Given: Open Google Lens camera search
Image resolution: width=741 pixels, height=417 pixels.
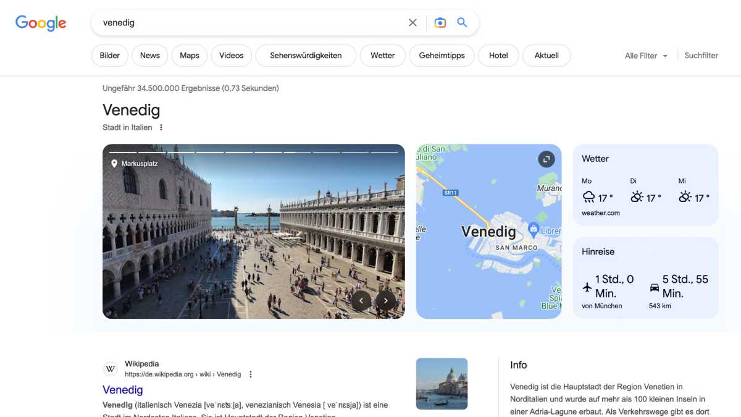Looking at the screenshot, I should point(440,23).
